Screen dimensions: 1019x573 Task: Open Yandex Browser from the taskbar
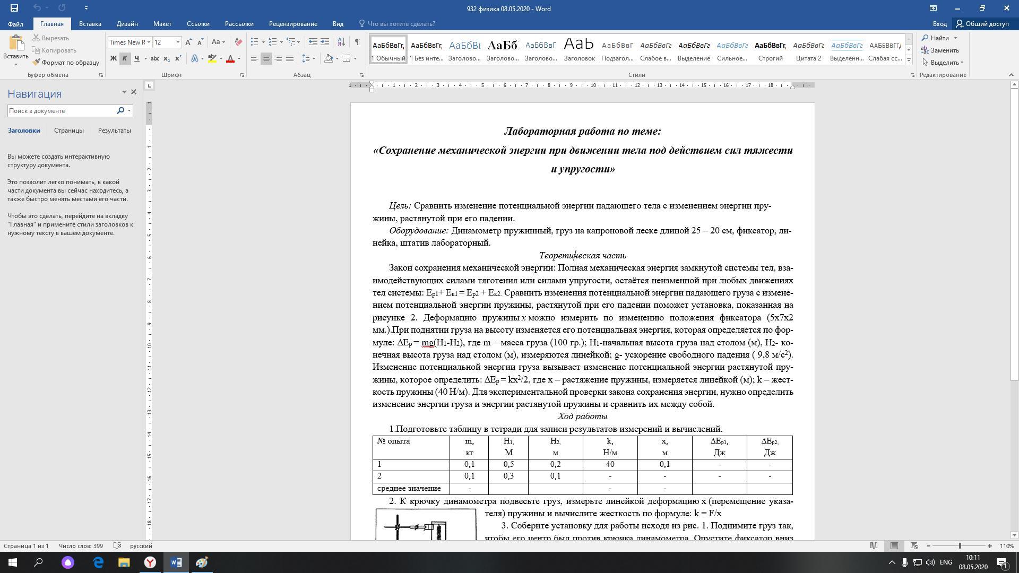150,562
